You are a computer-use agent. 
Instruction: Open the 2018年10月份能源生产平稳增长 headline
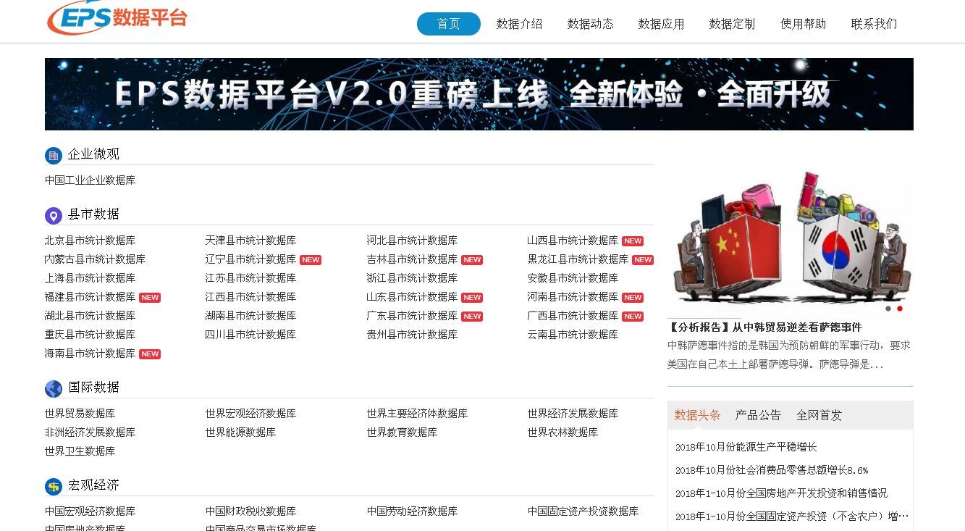point(746,447)
